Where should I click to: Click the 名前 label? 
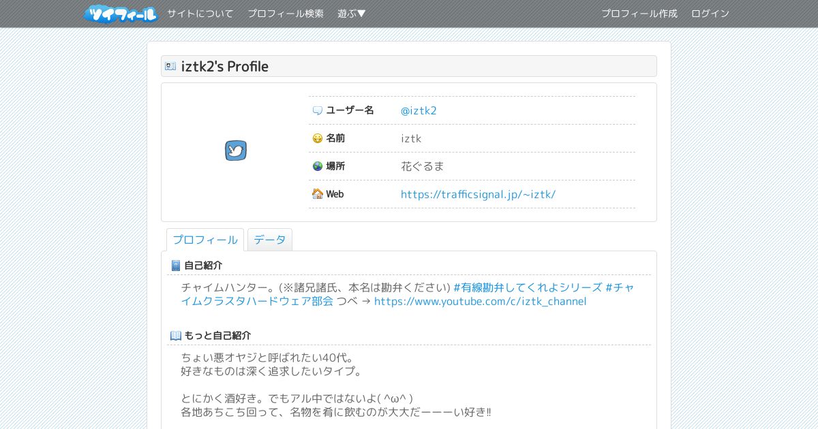335,138
